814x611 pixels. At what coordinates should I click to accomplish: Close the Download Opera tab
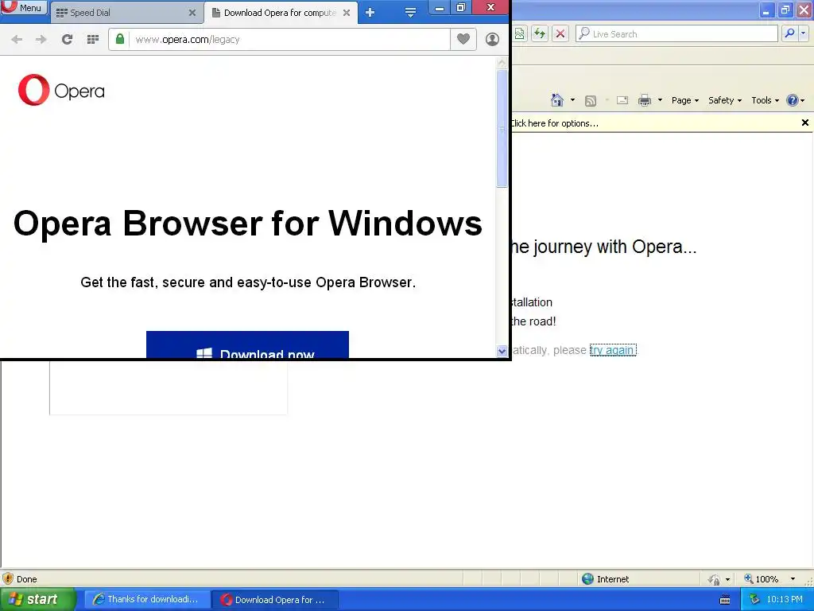[347, 13]
